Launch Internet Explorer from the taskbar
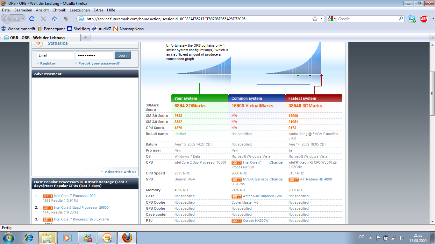The height and width of the screenshot is (244, 435). 29,237
